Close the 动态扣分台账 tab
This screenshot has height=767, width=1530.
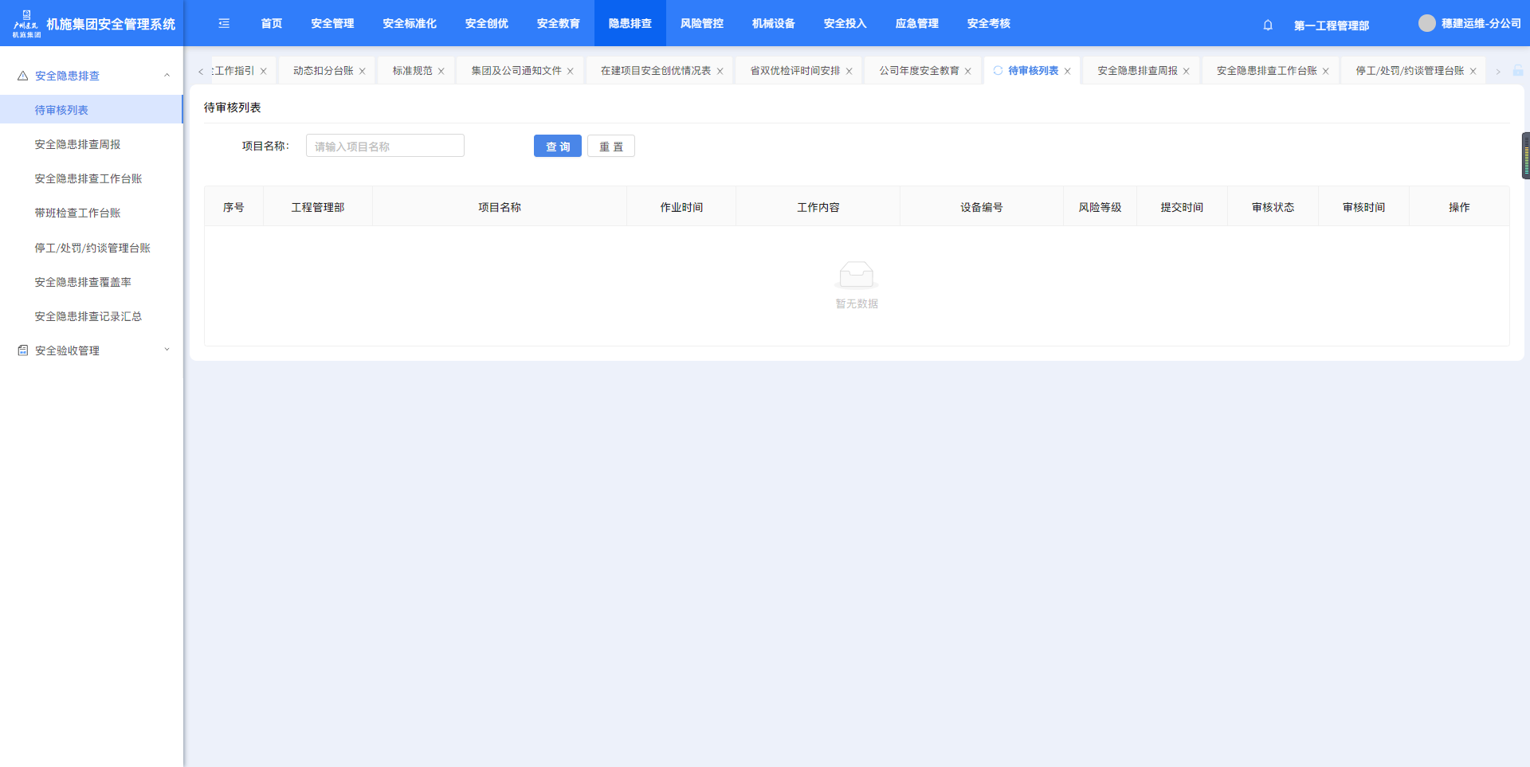363,72
